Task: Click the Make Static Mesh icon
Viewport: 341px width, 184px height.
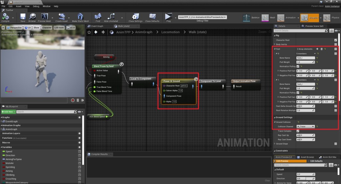Action: pos(80,17)
